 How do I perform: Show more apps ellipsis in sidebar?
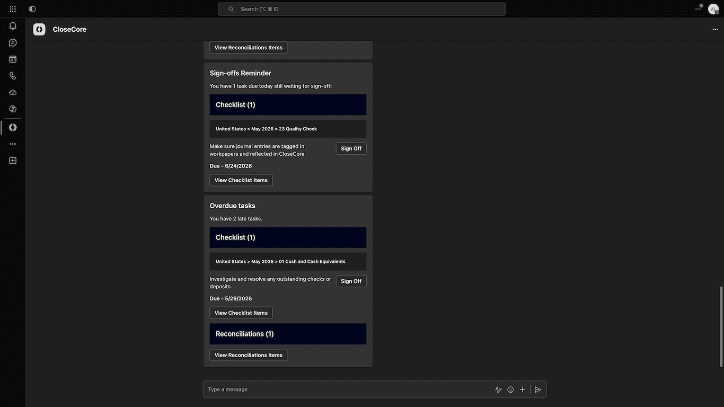pos(13,144)
